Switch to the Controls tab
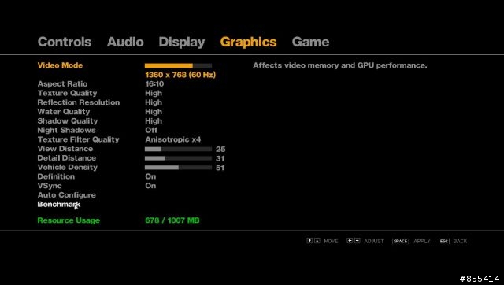Screen dimensions: 504x285 [x=65, y=42]
